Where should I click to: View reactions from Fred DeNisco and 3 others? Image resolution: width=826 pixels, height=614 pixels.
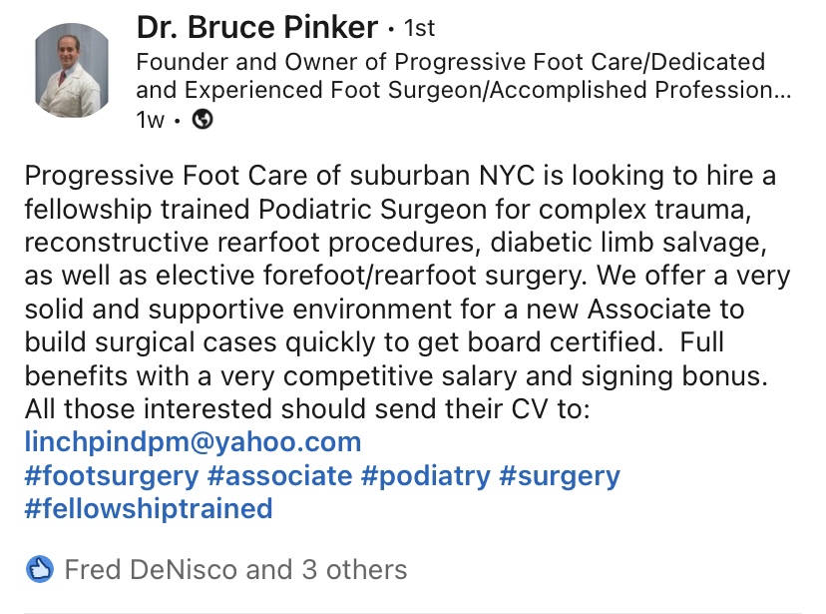[x=235, y=570]
